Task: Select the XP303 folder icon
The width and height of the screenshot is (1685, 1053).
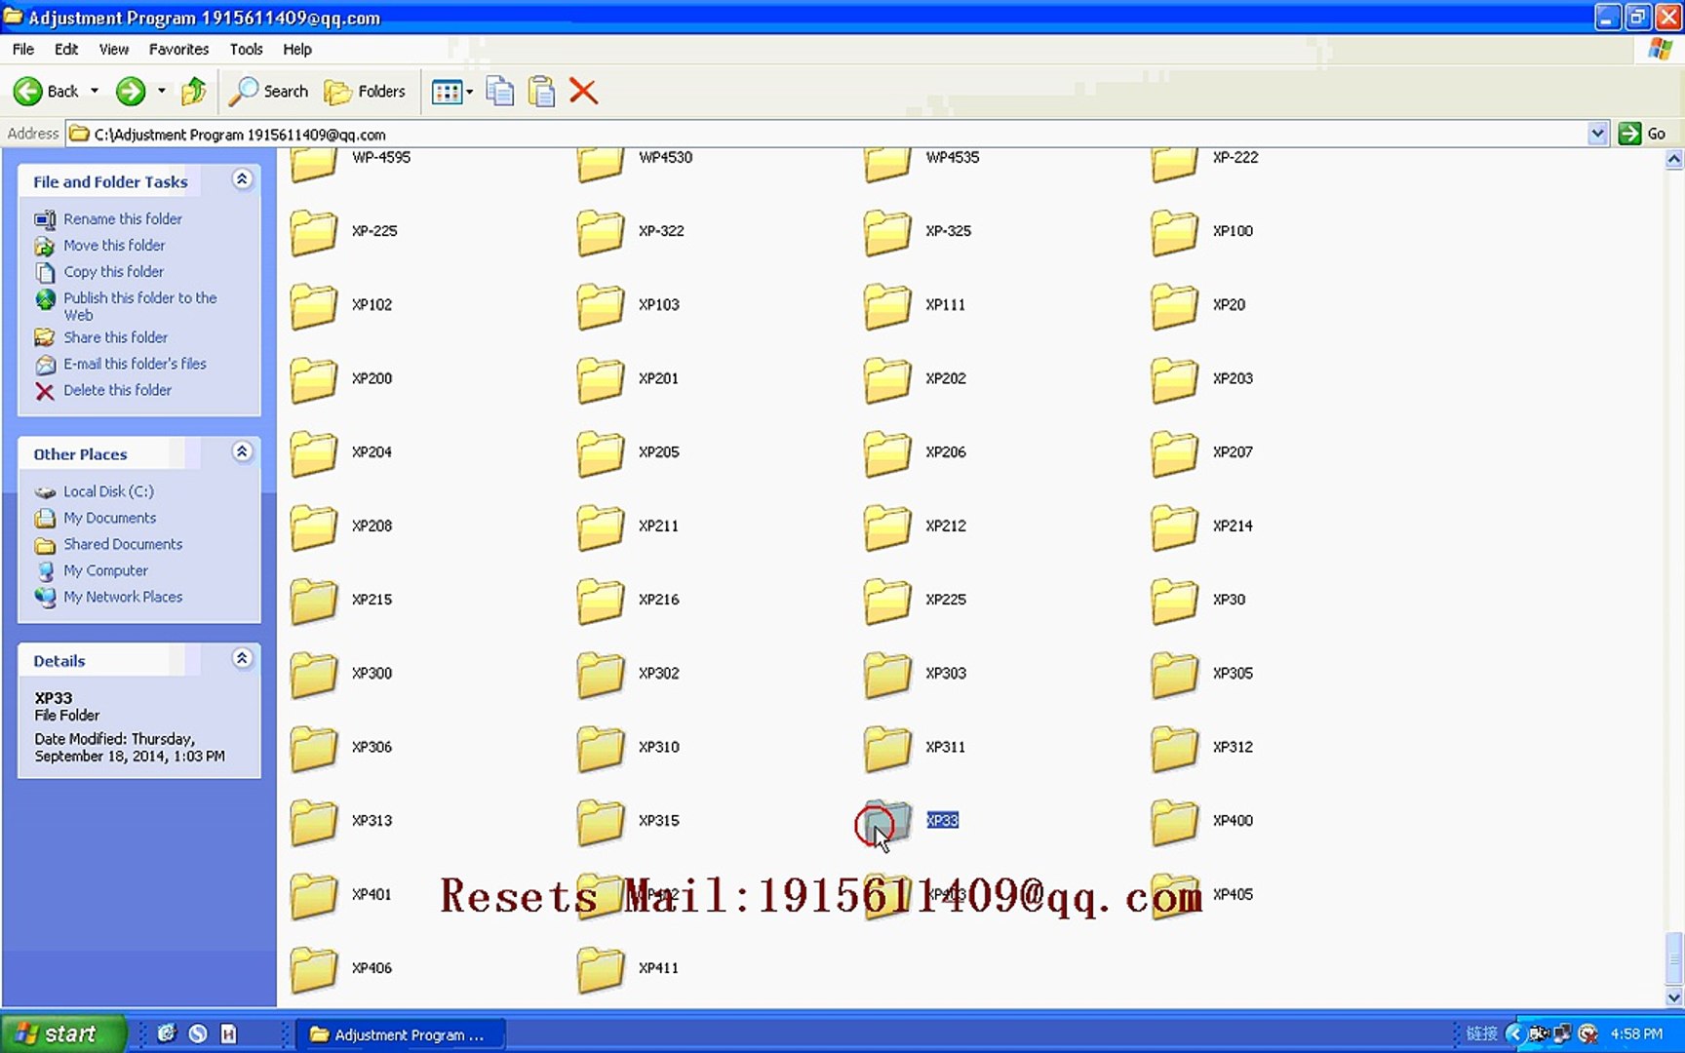Action: tap(887, 675)
